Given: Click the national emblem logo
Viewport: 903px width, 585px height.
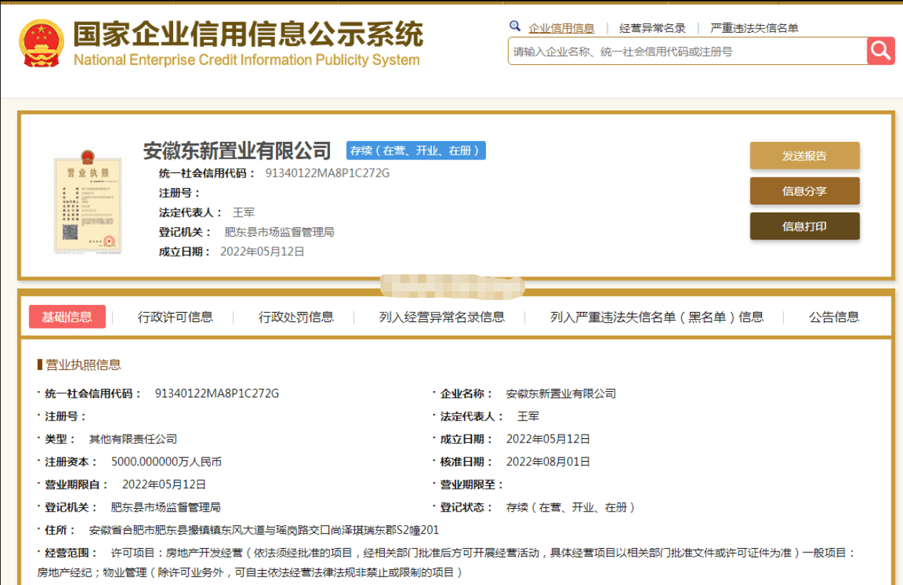Looking at the screenshot, I should pyautogui.click(x=41, y=43).
